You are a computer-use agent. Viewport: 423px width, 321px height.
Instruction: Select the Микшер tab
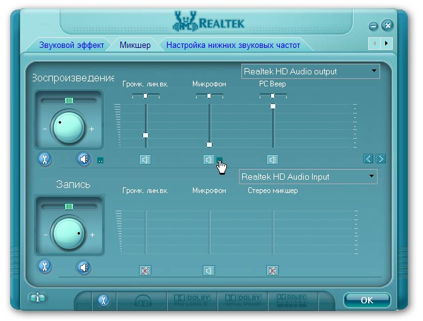tap(135, 45)
